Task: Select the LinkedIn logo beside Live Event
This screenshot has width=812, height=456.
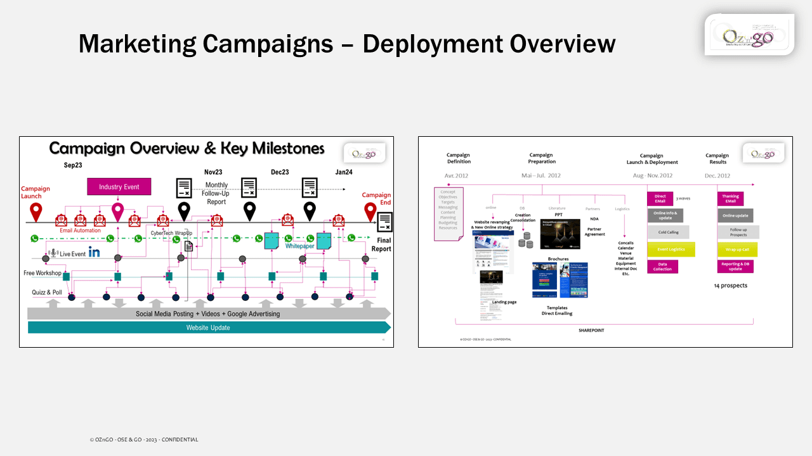Action: click(95, 252)
